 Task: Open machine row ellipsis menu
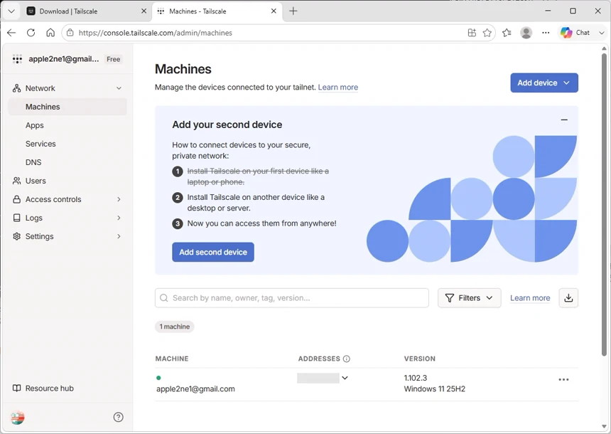tap(563, 379)
